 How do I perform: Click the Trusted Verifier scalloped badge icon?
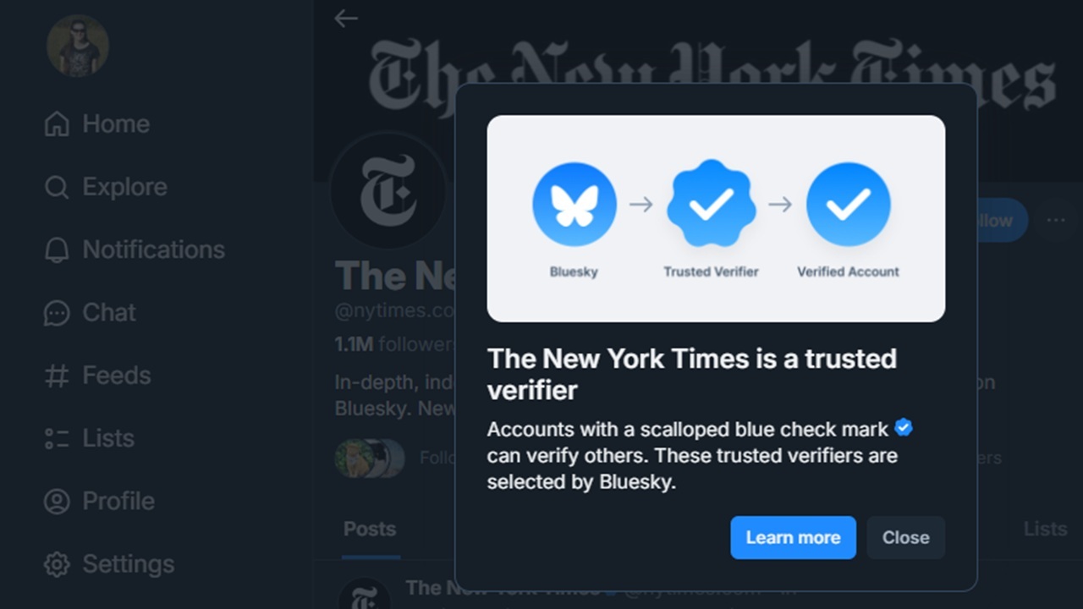coord(711,203)
